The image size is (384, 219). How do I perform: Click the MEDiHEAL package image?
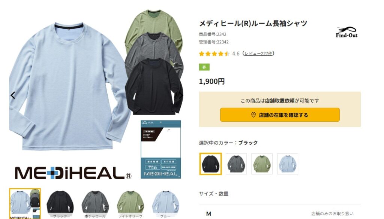pyautogui.click(x=160, y=149)
